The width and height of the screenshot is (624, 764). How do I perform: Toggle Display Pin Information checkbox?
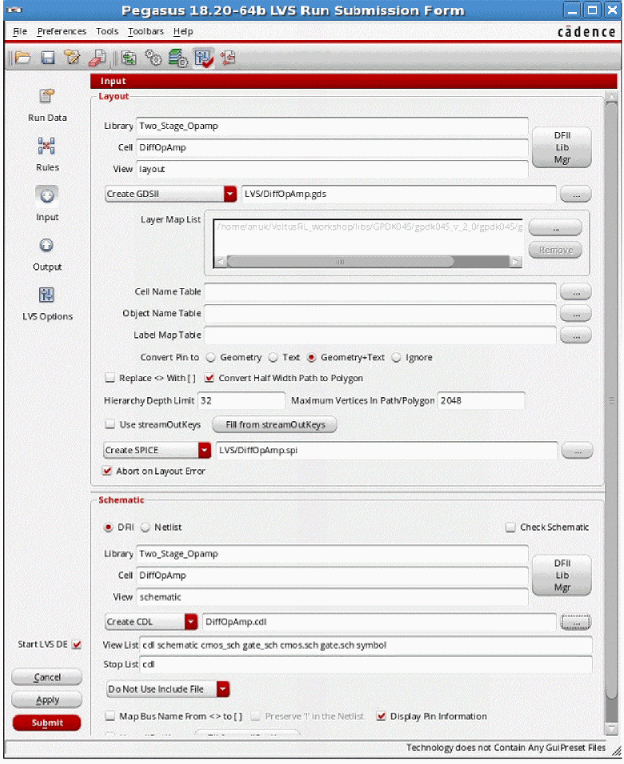click(382, 716)
